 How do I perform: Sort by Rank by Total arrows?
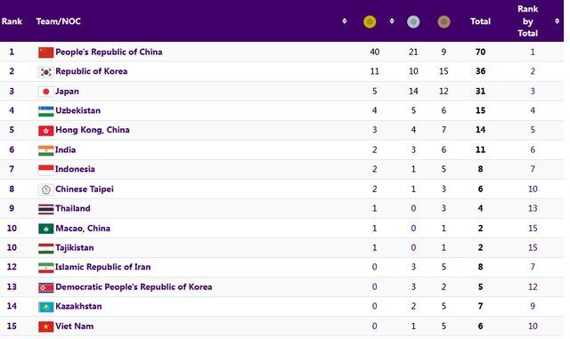(557, 21)
